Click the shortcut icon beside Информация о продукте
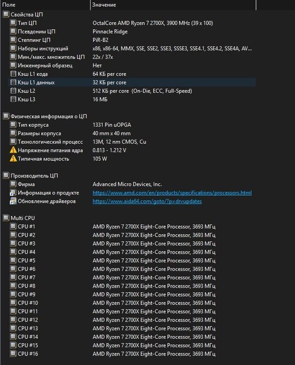Image resolution: width=295 pixels, height=365 pixels. pos(13,193)
